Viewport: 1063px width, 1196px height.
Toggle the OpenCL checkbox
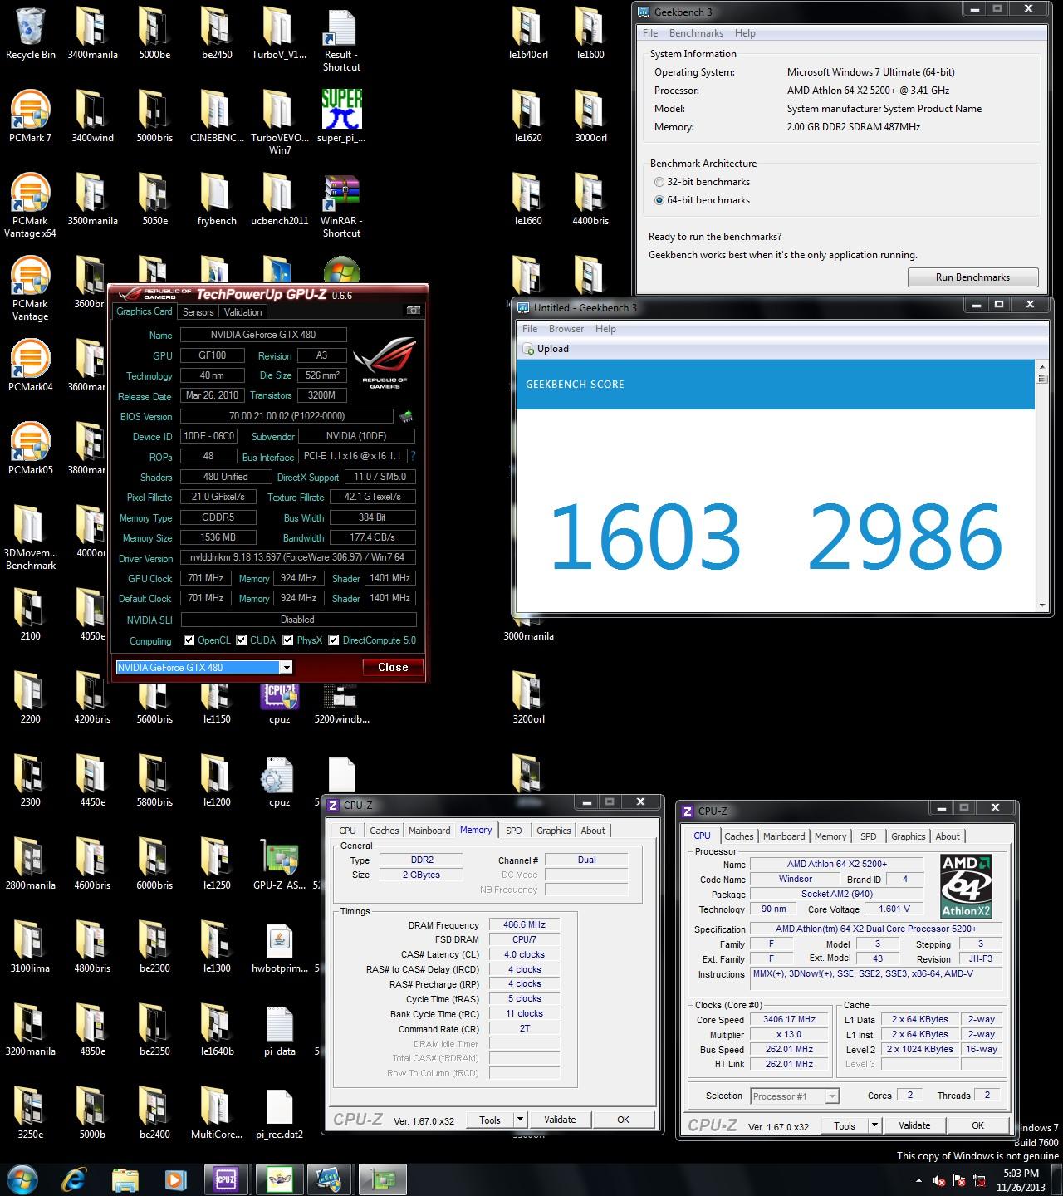[189, 640]
